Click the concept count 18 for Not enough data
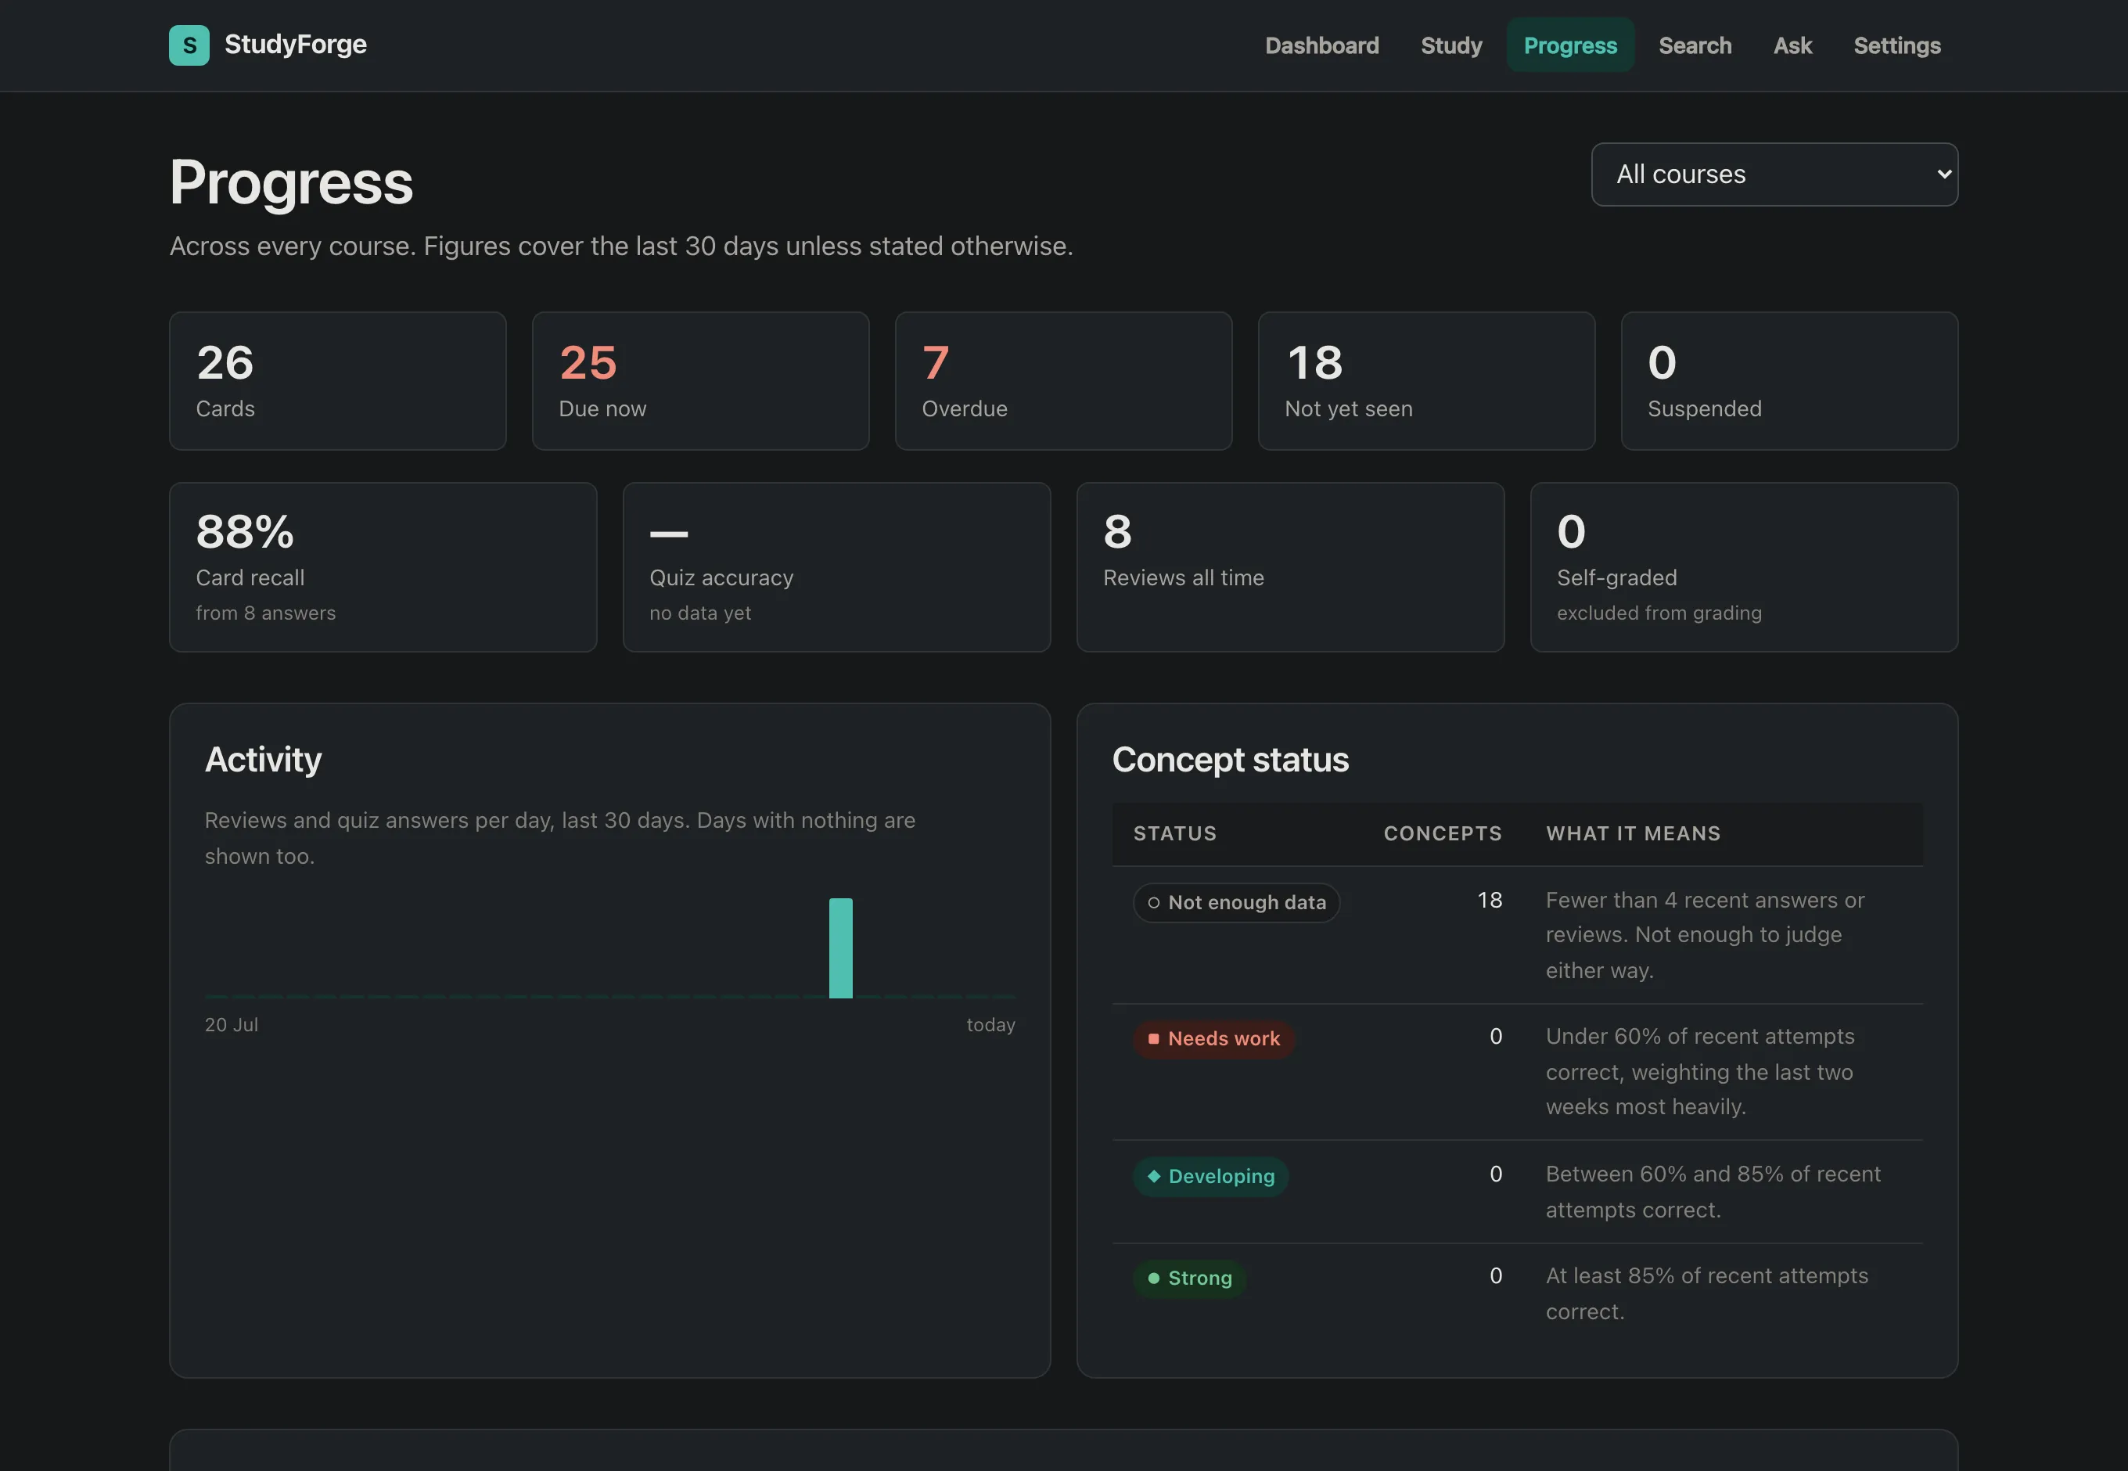This screenshot has width=2128, height=1471. [x=1490, y=900]
